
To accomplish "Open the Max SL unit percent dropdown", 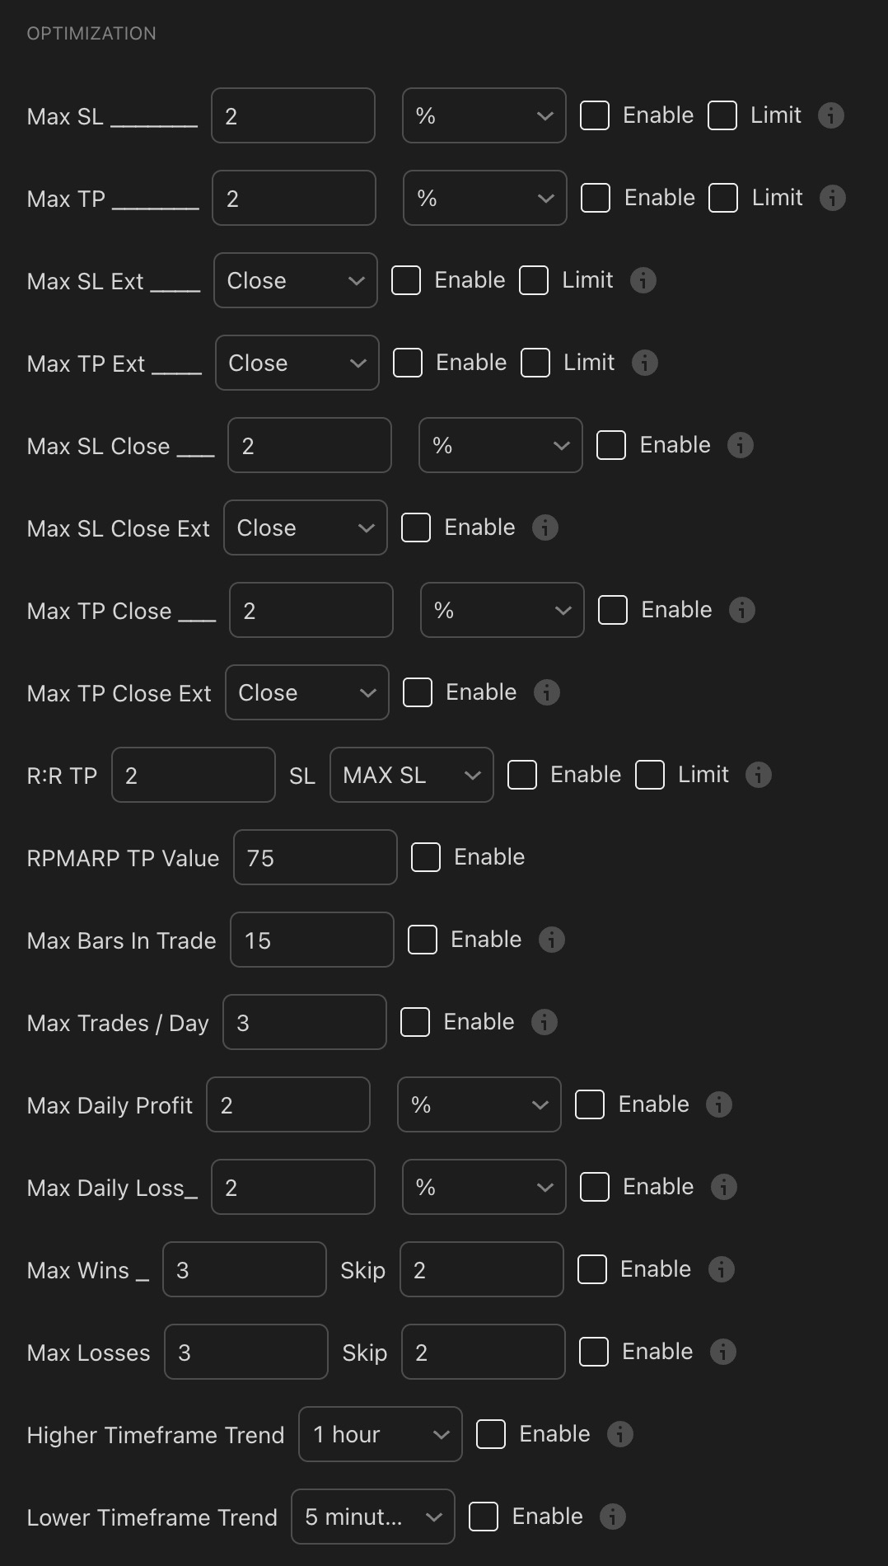I will coord(484,115).
